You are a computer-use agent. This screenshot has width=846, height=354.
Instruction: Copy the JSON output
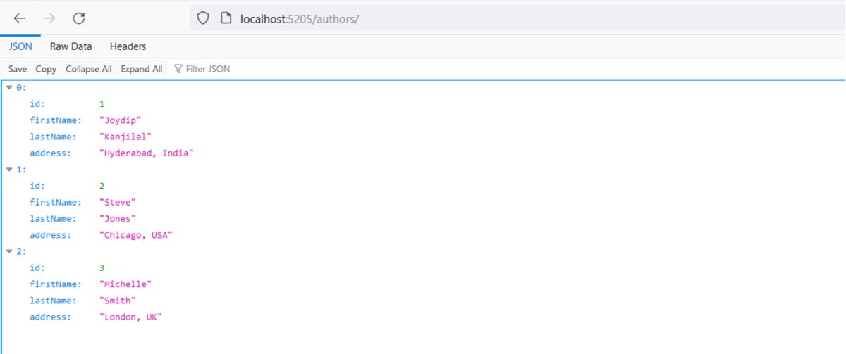click(46, 69)
